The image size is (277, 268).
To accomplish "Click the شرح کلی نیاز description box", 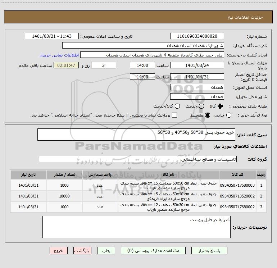I will tap(136, 135).
